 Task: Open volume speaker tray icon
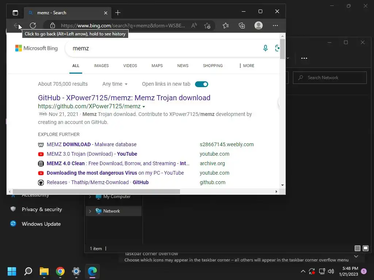point(331,271)
